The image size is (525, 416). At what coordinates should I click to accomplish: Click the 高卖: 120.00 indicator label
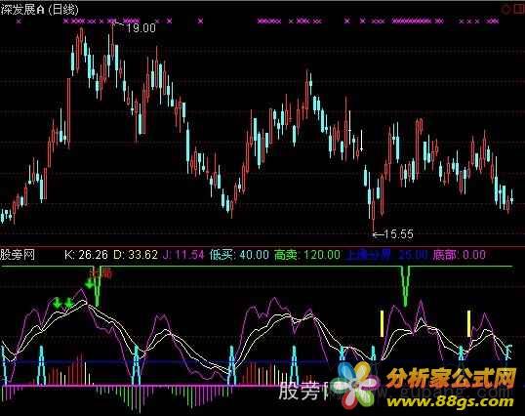point(307,255)
